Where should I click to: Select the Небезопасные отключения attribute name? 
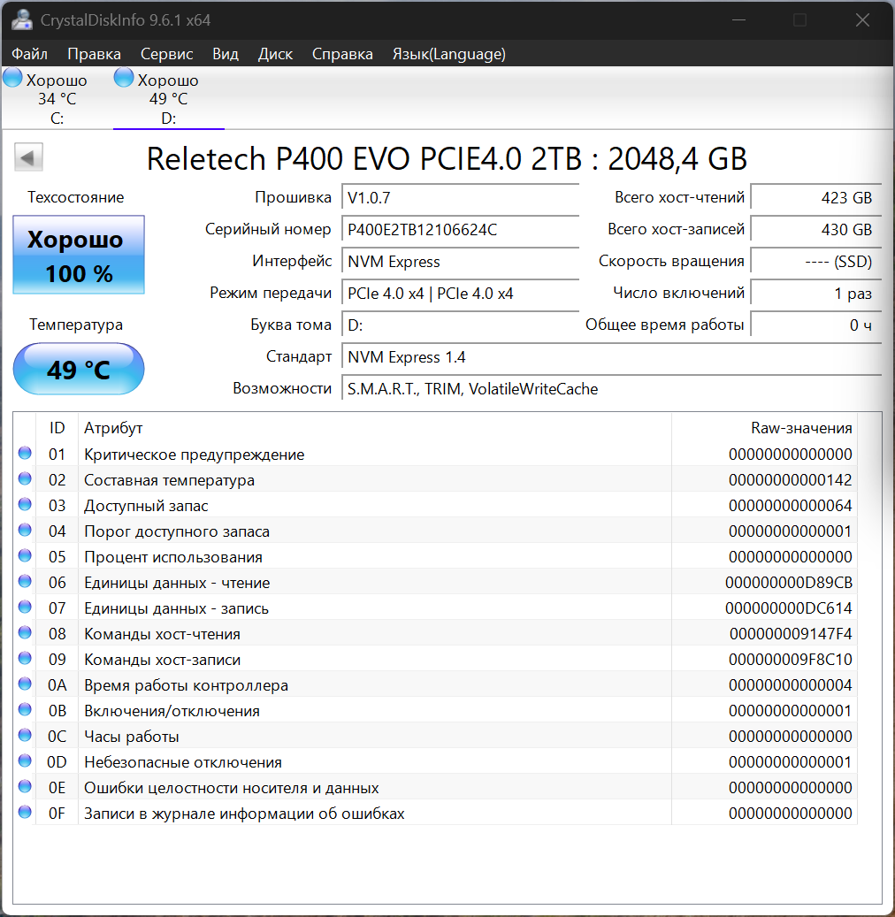coord(183,762)
